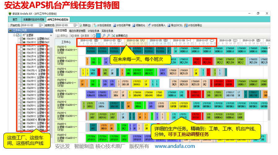Click the 保存(S) button label
This screenshot has width=278, height=155.
point(64,36)
